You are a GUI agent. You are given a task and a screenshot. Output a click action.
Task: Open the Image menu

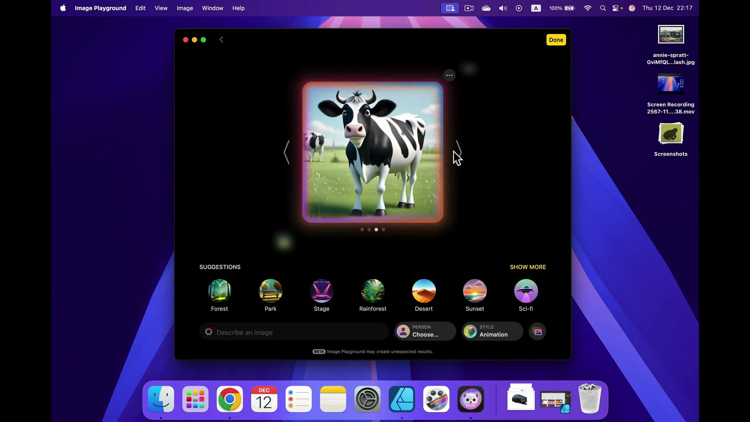click(x=185, y=8)
